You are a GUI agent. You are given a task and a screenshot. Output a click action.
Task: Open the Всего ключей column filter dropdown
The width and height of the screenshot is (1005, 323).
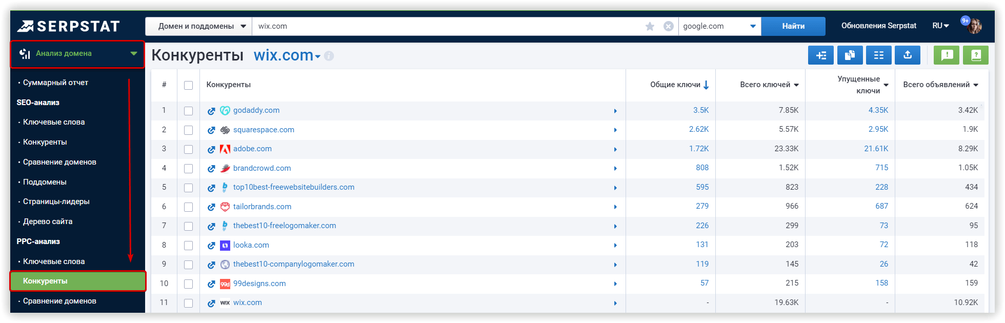tap(796, 85)
